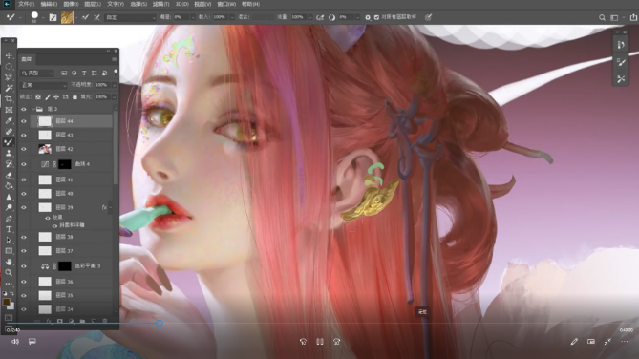Open the layer filter type dropdown

[x=37, y=73]
